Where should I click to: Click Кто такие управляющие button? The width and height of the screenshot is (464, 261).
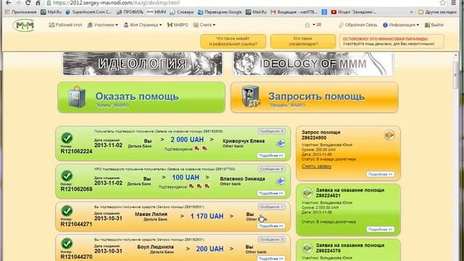tap(303, 41)
